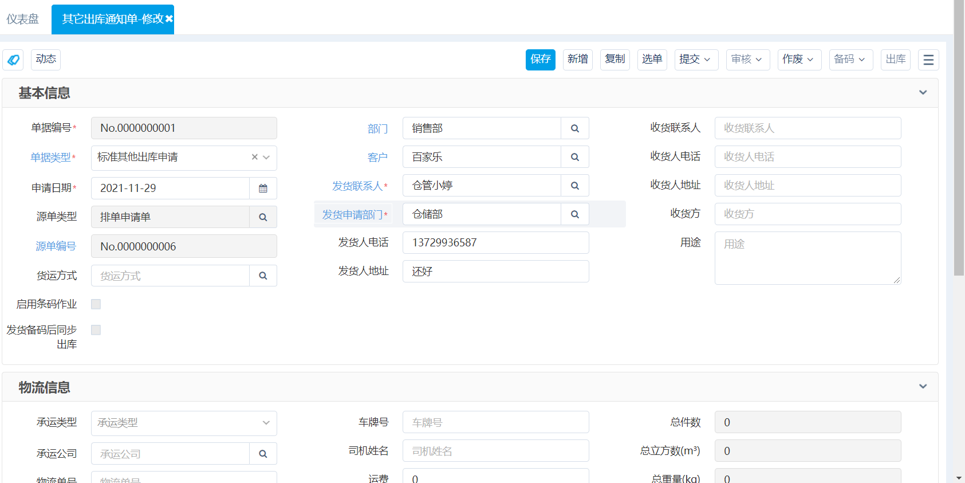The width and height of the screenshot is (965, 483).
Task: Focus the 发货人电话 input field
Action: coord(496,243)
